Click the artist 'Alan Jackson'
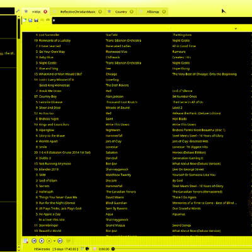This screenshot has height=252, width=252. 115,96
